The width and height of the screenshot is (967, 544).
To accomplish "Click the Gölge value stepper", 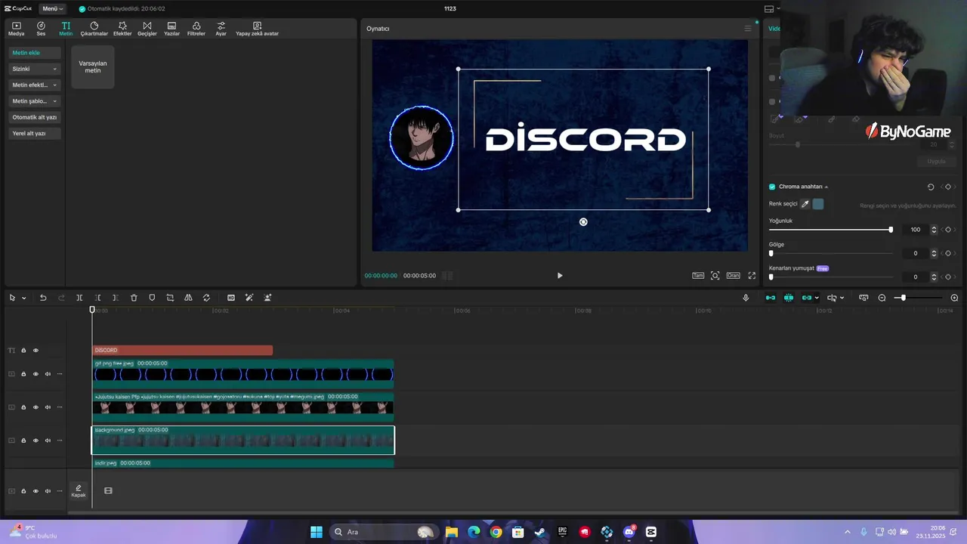I will (x=934, y=254).
